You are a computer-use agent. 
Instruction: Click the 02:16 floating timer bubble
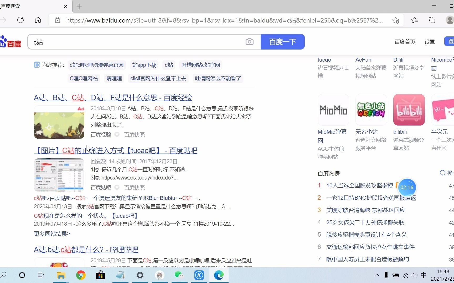click(407, 187)
